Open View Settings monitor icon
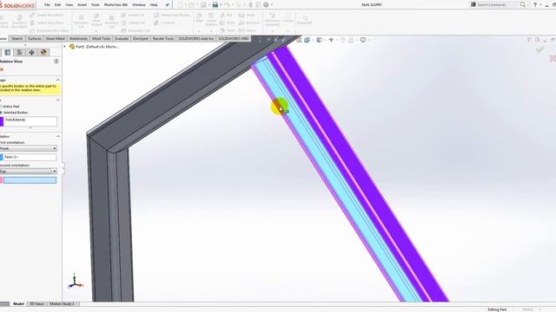The width and height of the screenshot is (556, 312). pyautogui.click(x=363, y=40)
